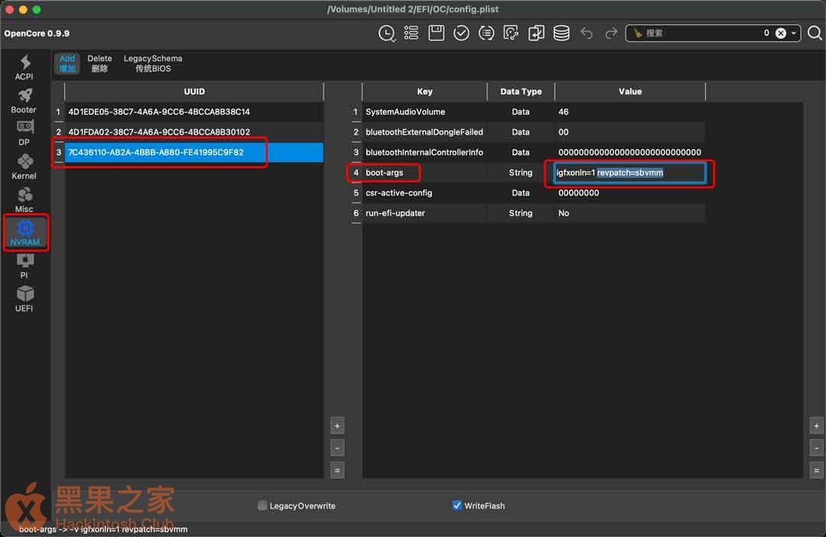Click the UUID column header

[193, 92]
